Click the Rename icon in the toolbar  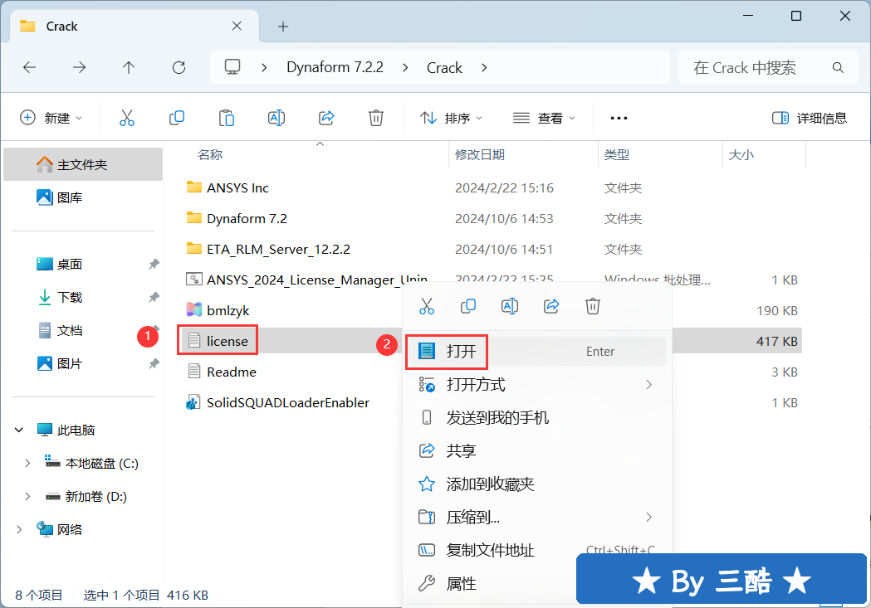pyautogui.click(x=276, y=118)
